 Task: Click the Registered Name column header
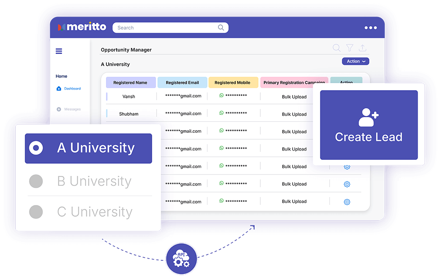[130, 83]
